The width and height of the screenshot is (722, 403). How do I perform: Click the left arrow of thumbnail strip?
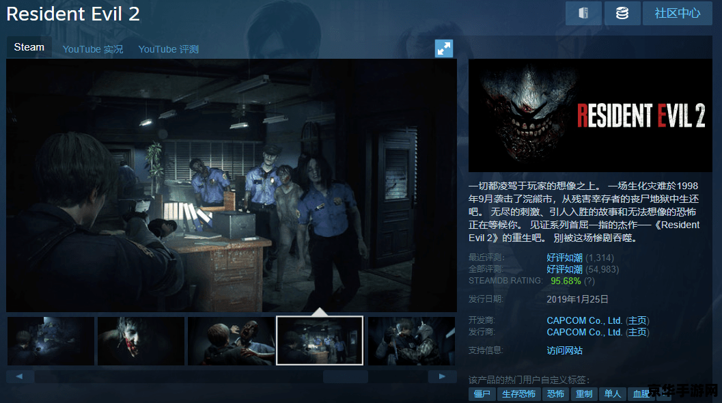pyautogui.click(x=20, y=376)
